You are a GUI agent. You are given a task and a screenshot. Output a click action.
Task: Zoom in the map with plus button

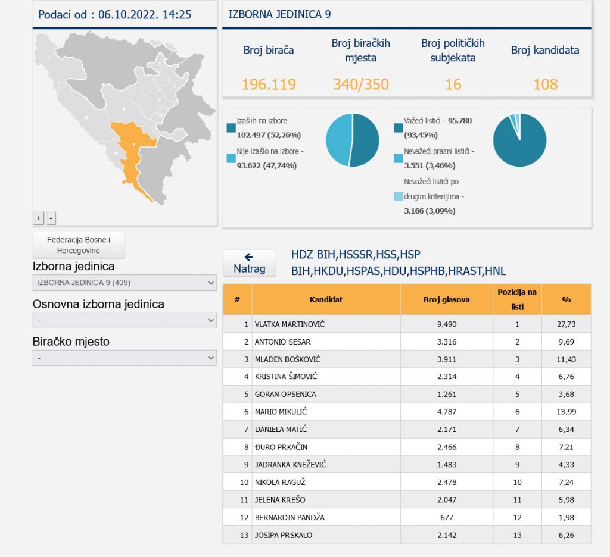tap(39, 218)
